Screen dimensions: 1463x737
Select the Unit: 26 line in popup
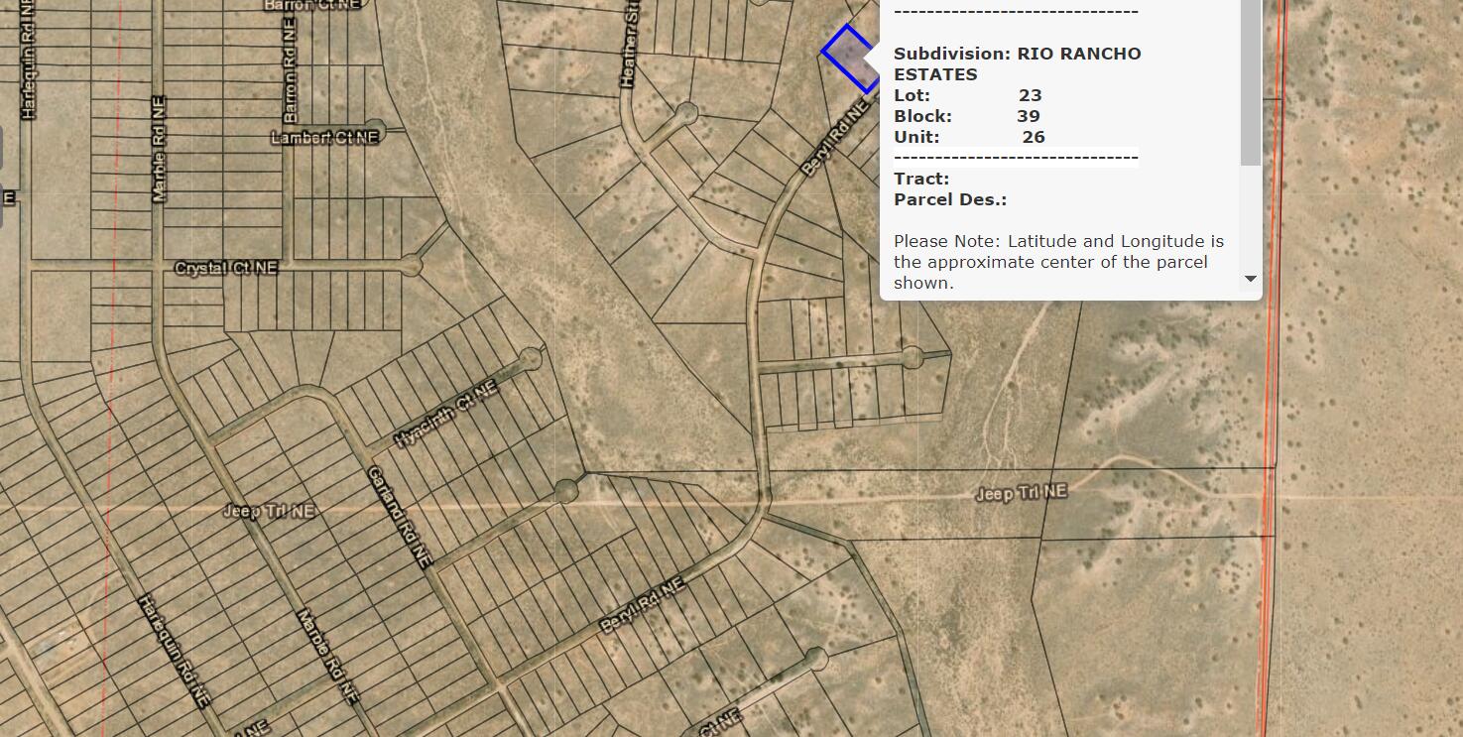coord(970,137)
